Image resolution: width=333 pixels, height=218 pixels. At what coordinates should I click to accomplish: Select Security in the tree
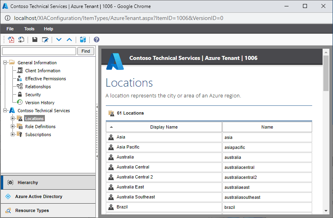33,95
